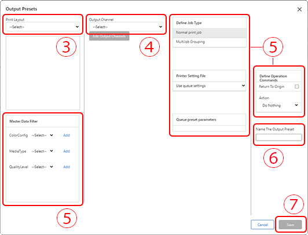Screen dimensions: 308x235
Task: Open the Printer Setting File dropdown
Action: 210,86
